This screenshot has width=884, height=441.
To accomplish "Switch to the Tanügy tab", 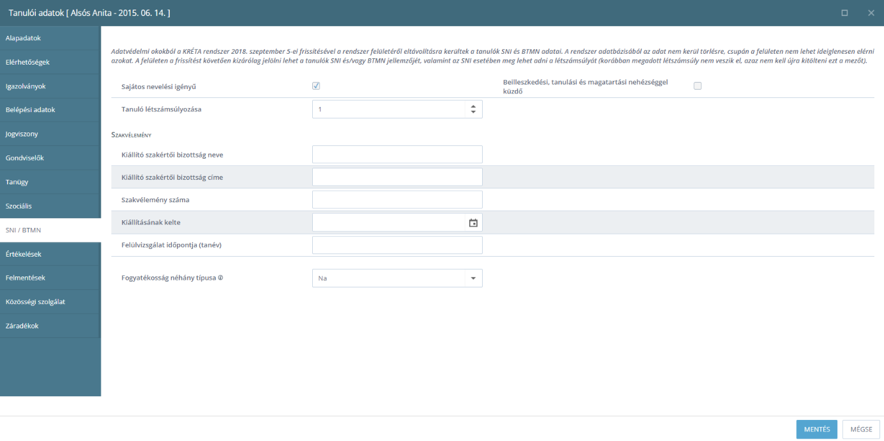I will (51, 182).
